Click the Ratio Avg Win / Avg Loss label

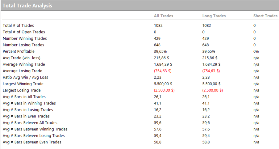click(x=25, y=78)
